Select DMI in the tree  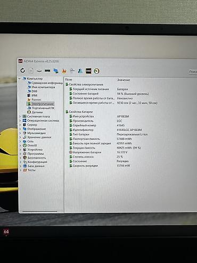[32, 91]
